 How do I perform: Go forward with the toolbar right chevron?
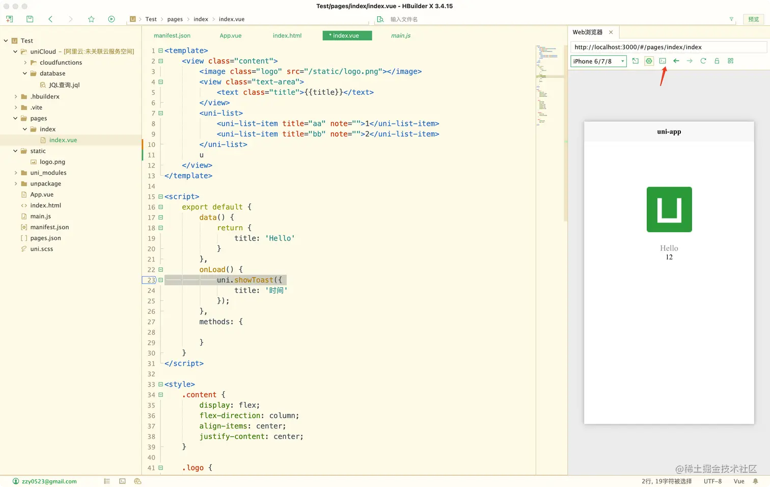(71, 19)
